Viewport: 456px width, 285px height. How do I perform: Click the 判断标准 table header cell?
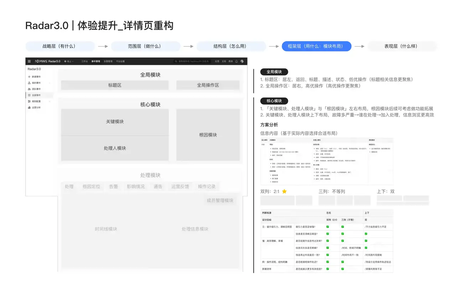pyautogui.click(x=267, y=213)
